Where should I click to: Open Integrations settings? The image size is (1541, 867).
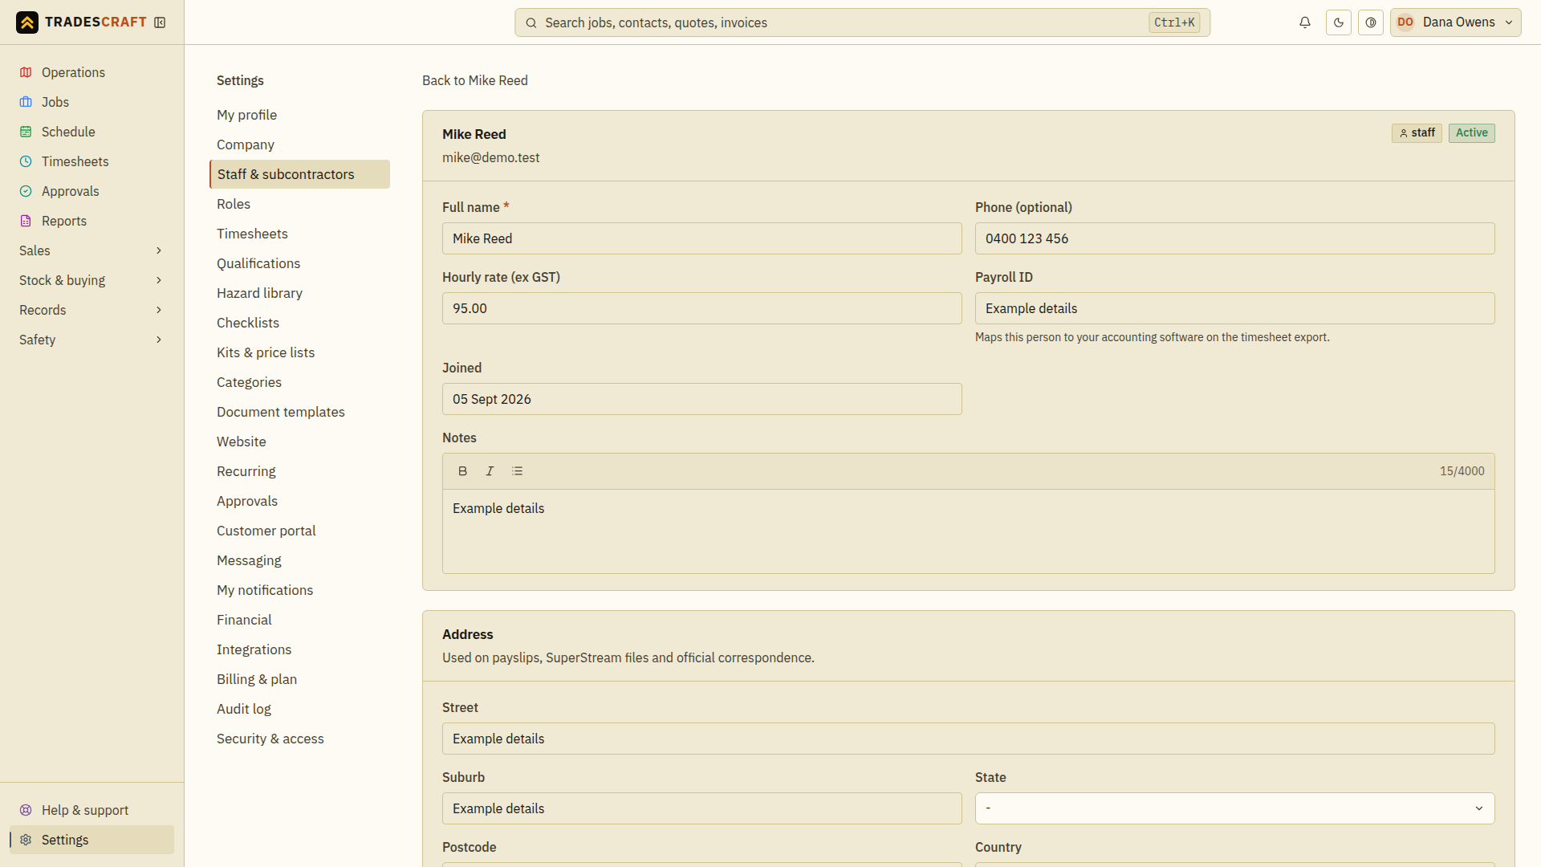tap(299, 649)
